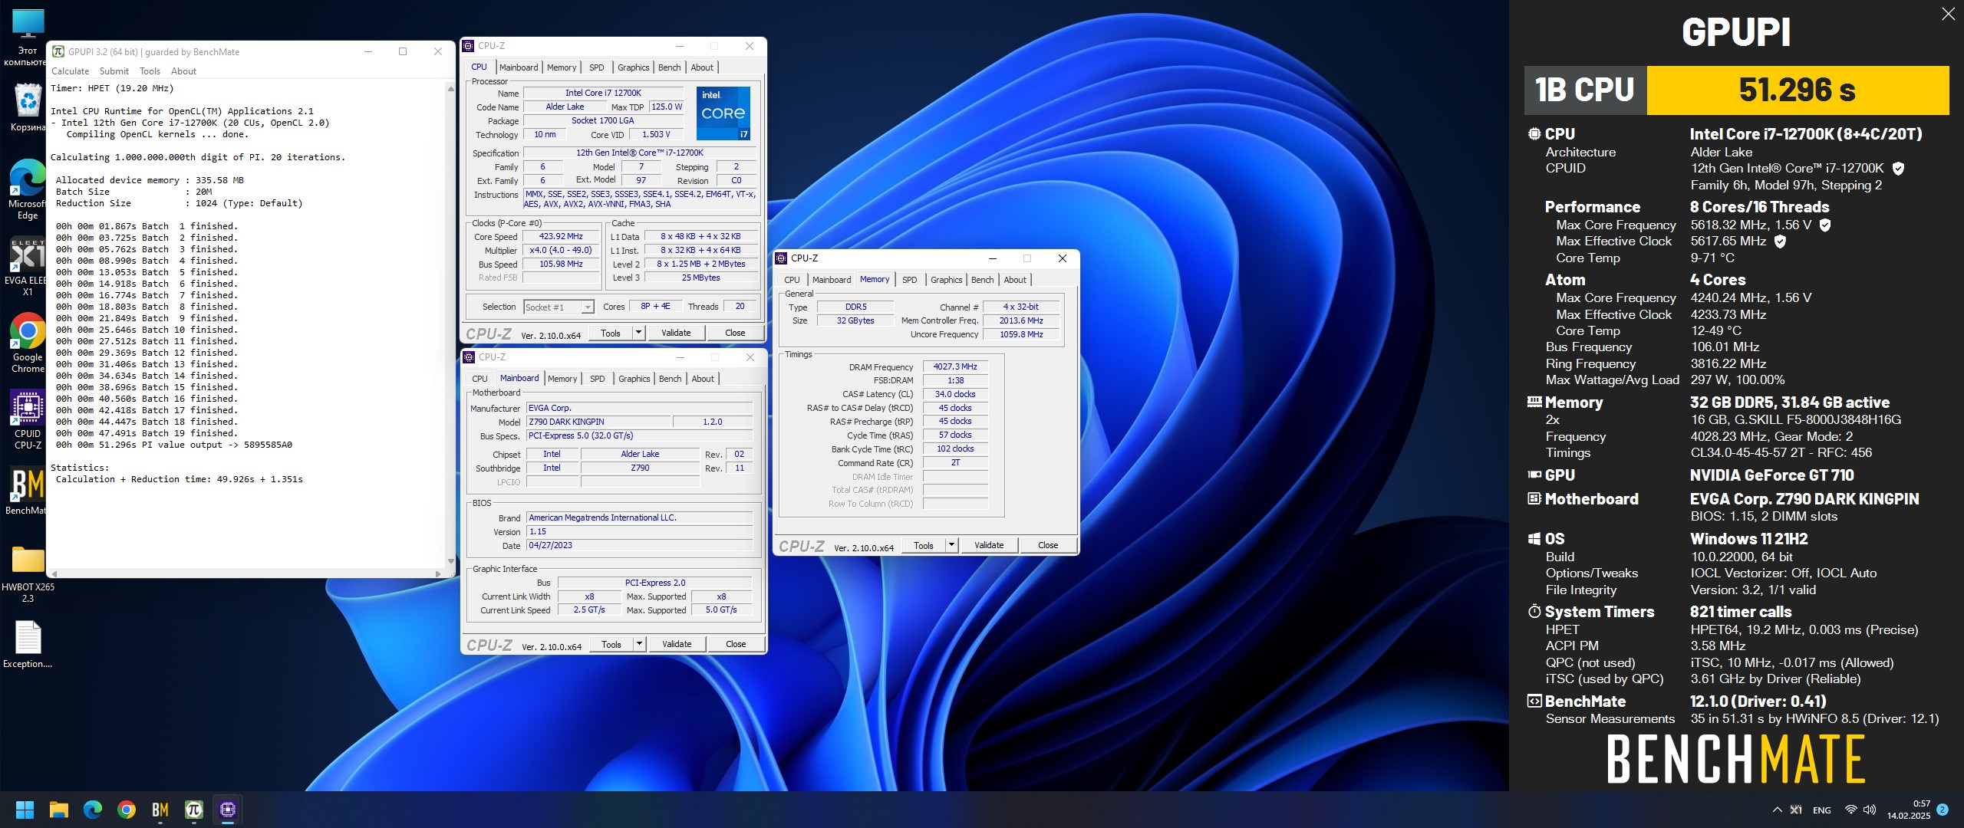Open HWBOT X265 folder on desktop

(28, 573)
